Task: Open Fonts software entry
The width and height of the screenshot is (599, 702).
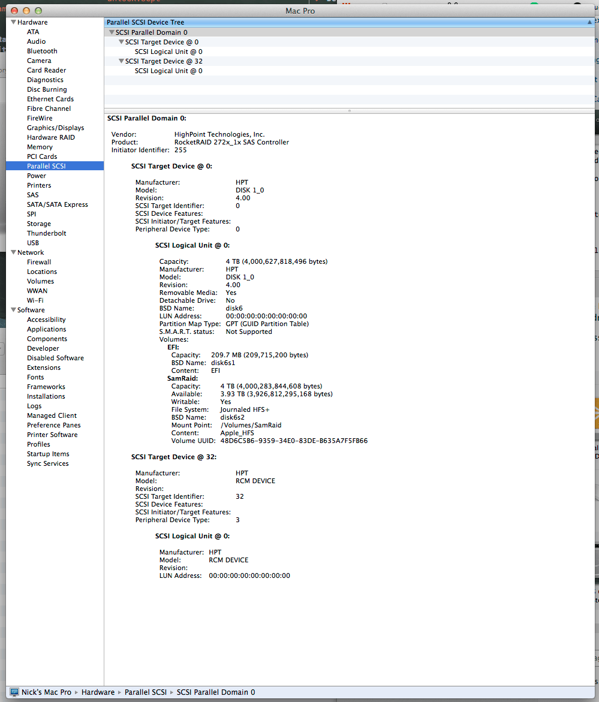Action: coord(35,377)
